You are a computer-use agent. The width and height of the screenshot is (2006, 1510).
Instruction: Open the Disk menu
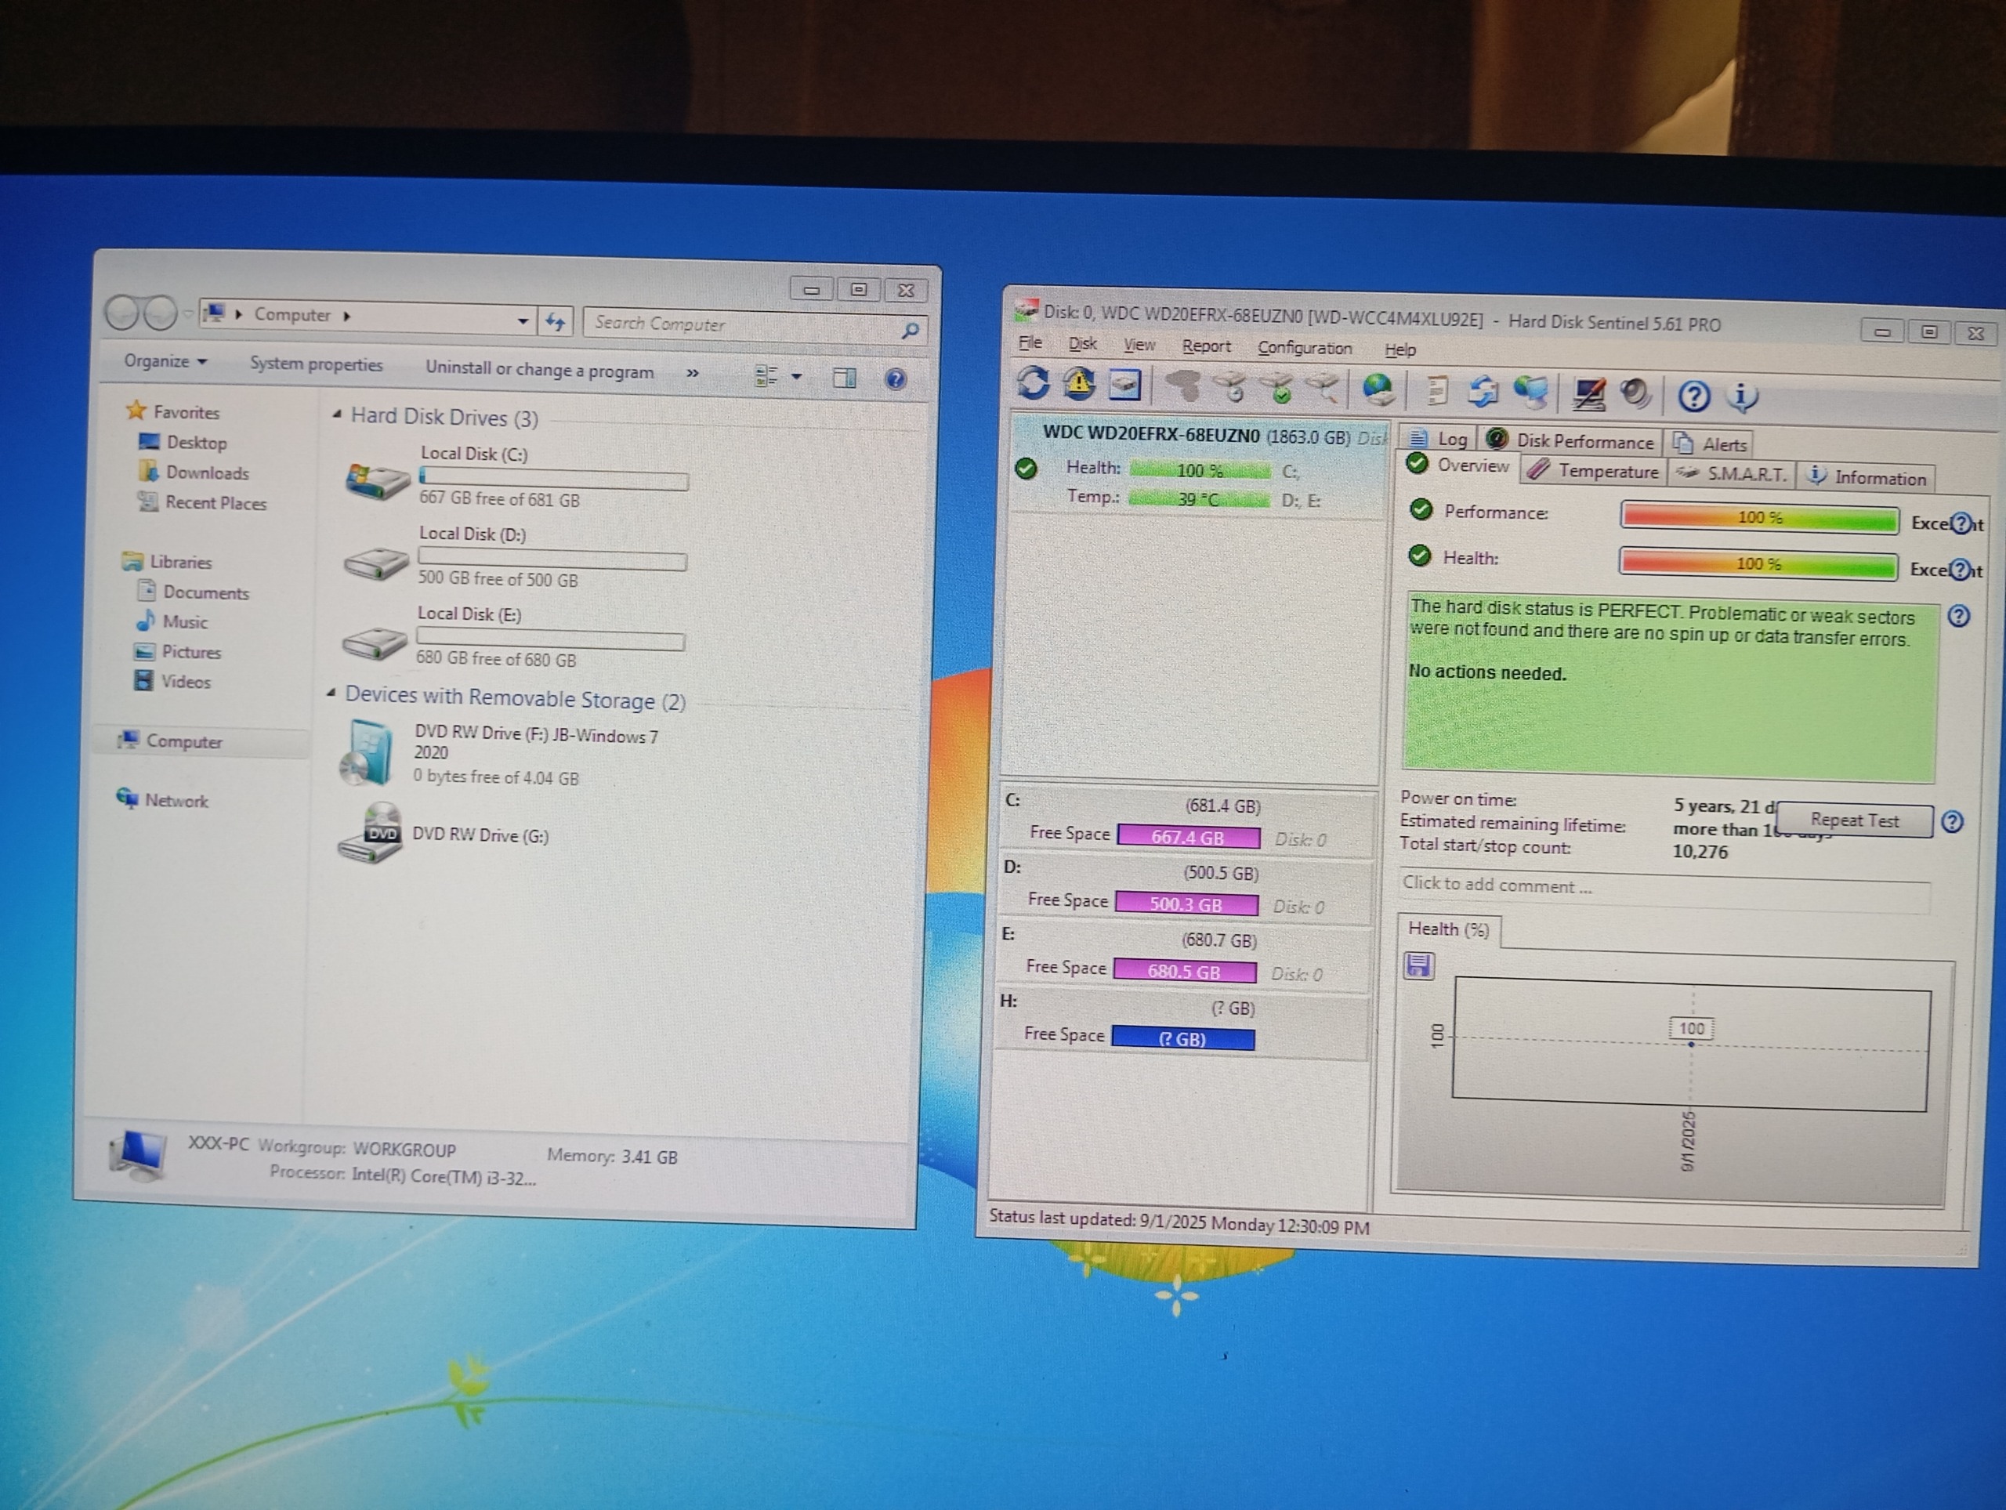1083,344
